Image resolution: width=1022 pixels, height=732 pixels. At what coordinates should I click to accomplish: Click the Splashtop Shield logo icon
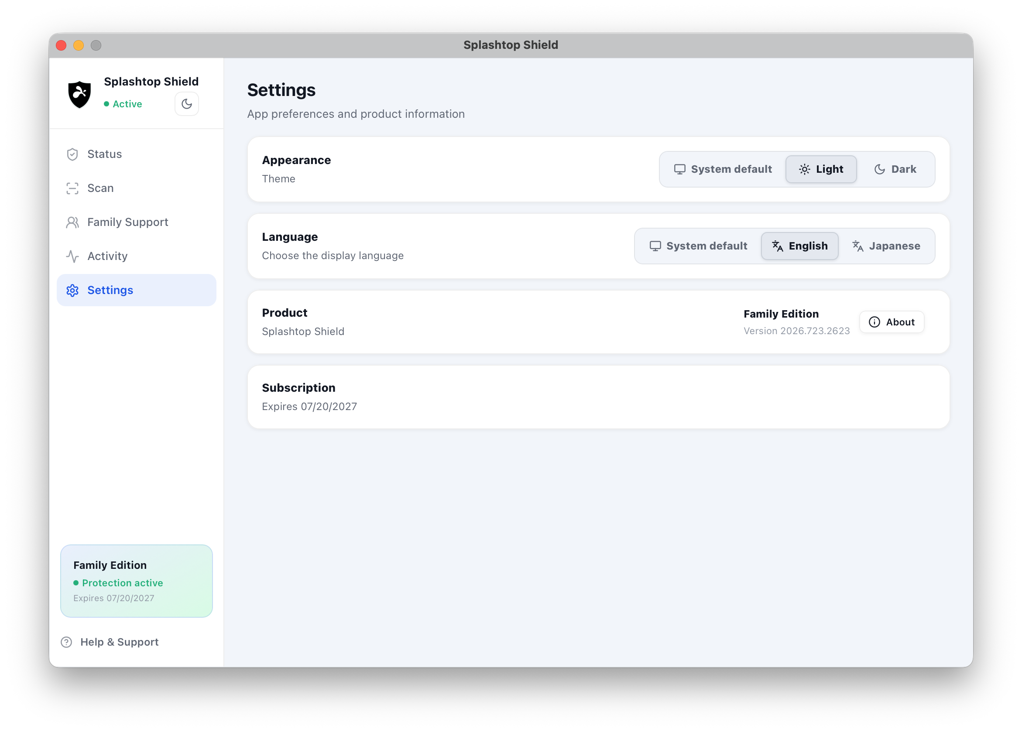pos(79,94)
